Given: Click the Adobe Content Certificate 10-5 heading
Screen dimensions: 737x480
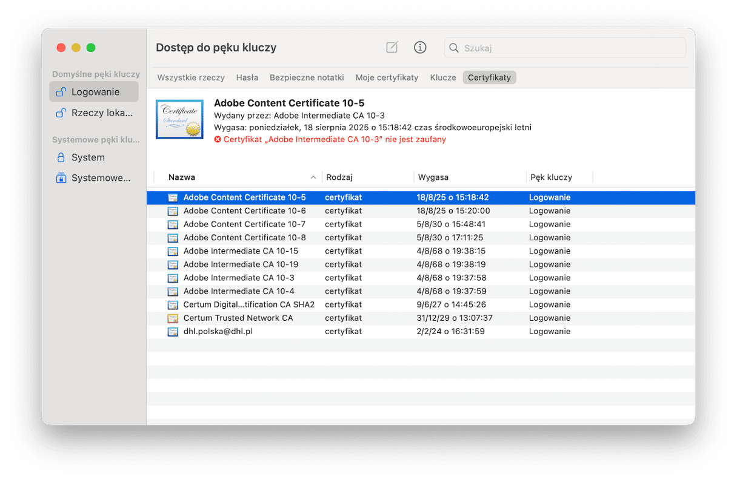Looking at the screenshot, I should coord(289,103).
